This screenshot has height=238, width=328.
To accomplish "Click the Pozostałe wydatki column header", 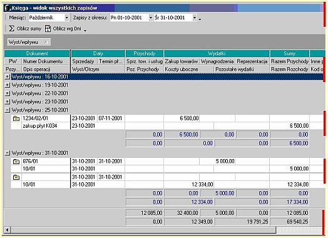I will click(x=242, y=70).
